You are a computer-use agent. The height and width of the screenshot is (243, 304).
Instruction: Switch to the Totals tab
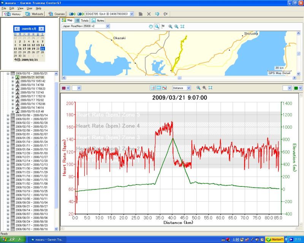point(82,21)
